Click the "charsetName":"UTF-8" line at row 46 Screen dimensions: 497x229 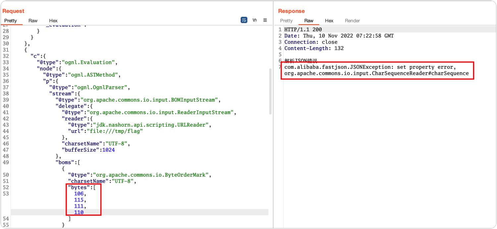point(96,143)
